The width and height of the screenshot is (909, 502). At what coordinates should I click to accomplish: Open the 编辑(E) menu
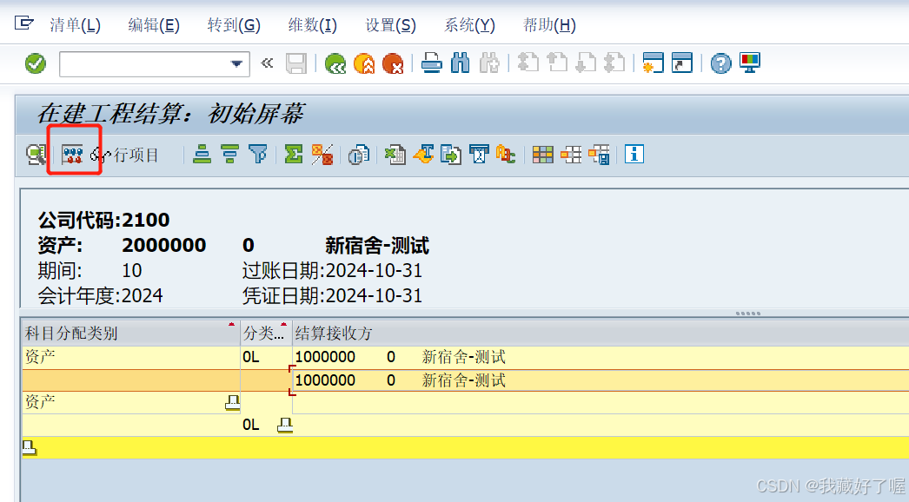click(154, 25)
